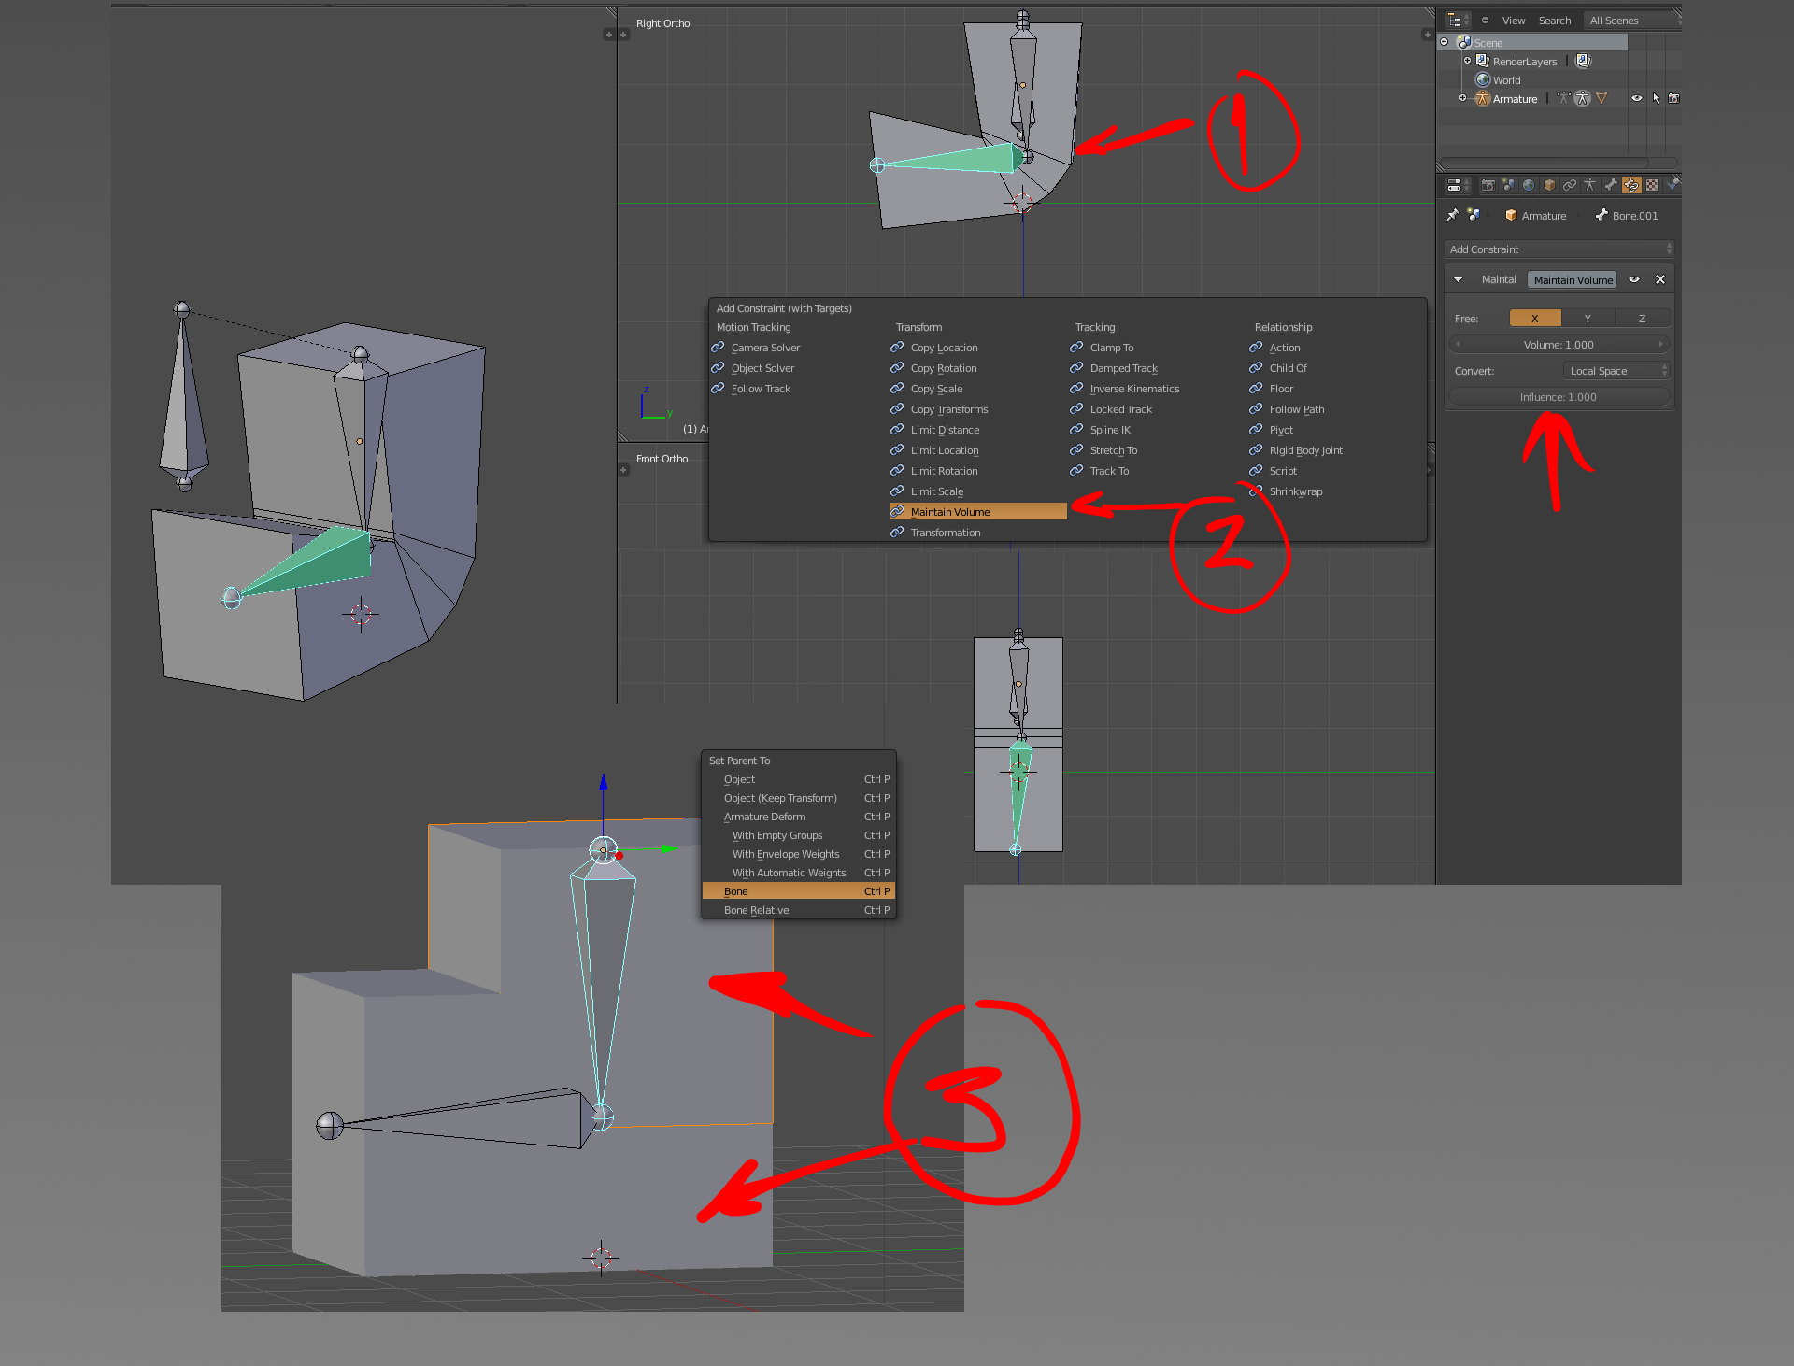Open the Armature data properties tab
Viewport: 1794px width, 1366px height.
[x=1589, y=185]
